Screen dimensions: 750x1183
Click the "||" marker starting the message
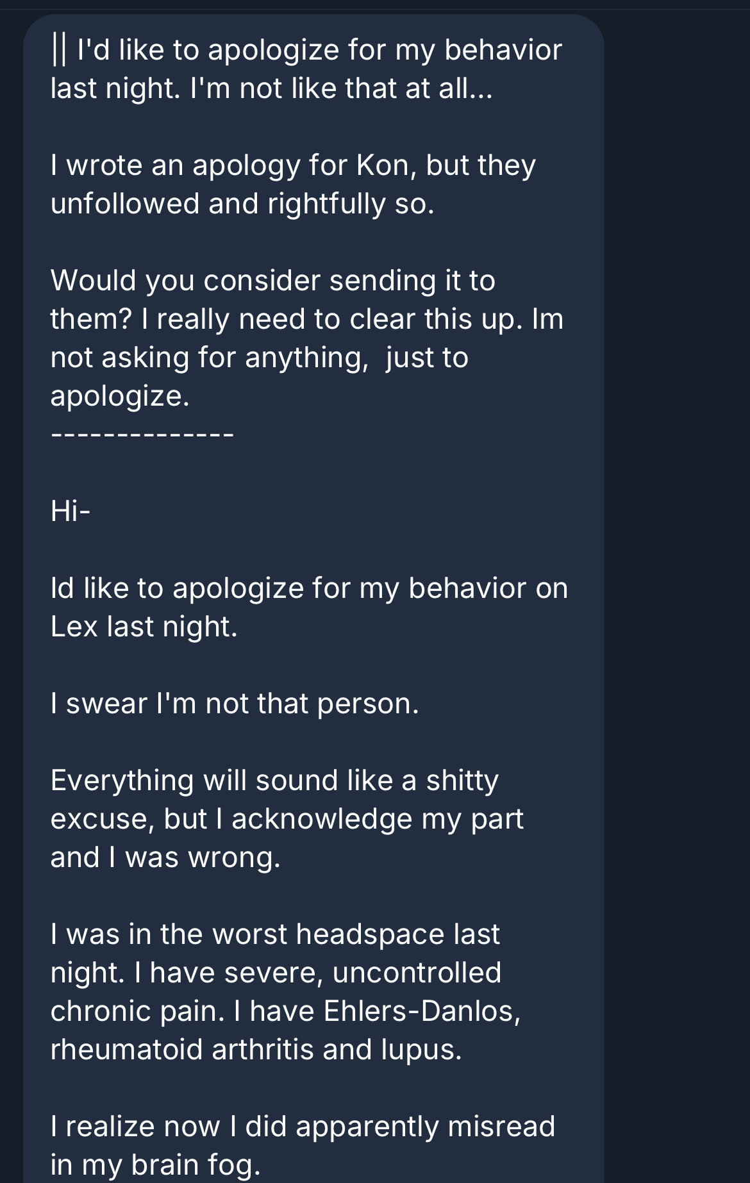58,50
